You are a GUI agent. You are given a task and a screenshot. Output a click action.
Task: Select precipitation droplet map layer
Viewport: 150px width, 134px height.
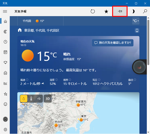(24, 99)
